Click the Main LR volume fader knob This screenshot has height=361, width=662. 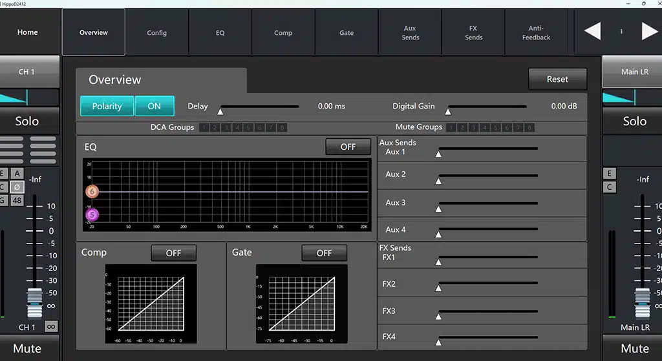(x=643, y=302)
